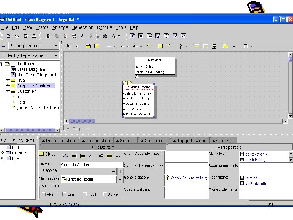Screen dimensions: 293x220
Task: Open the Namespace dropdown arrow
Action: [x=120, y=179]
